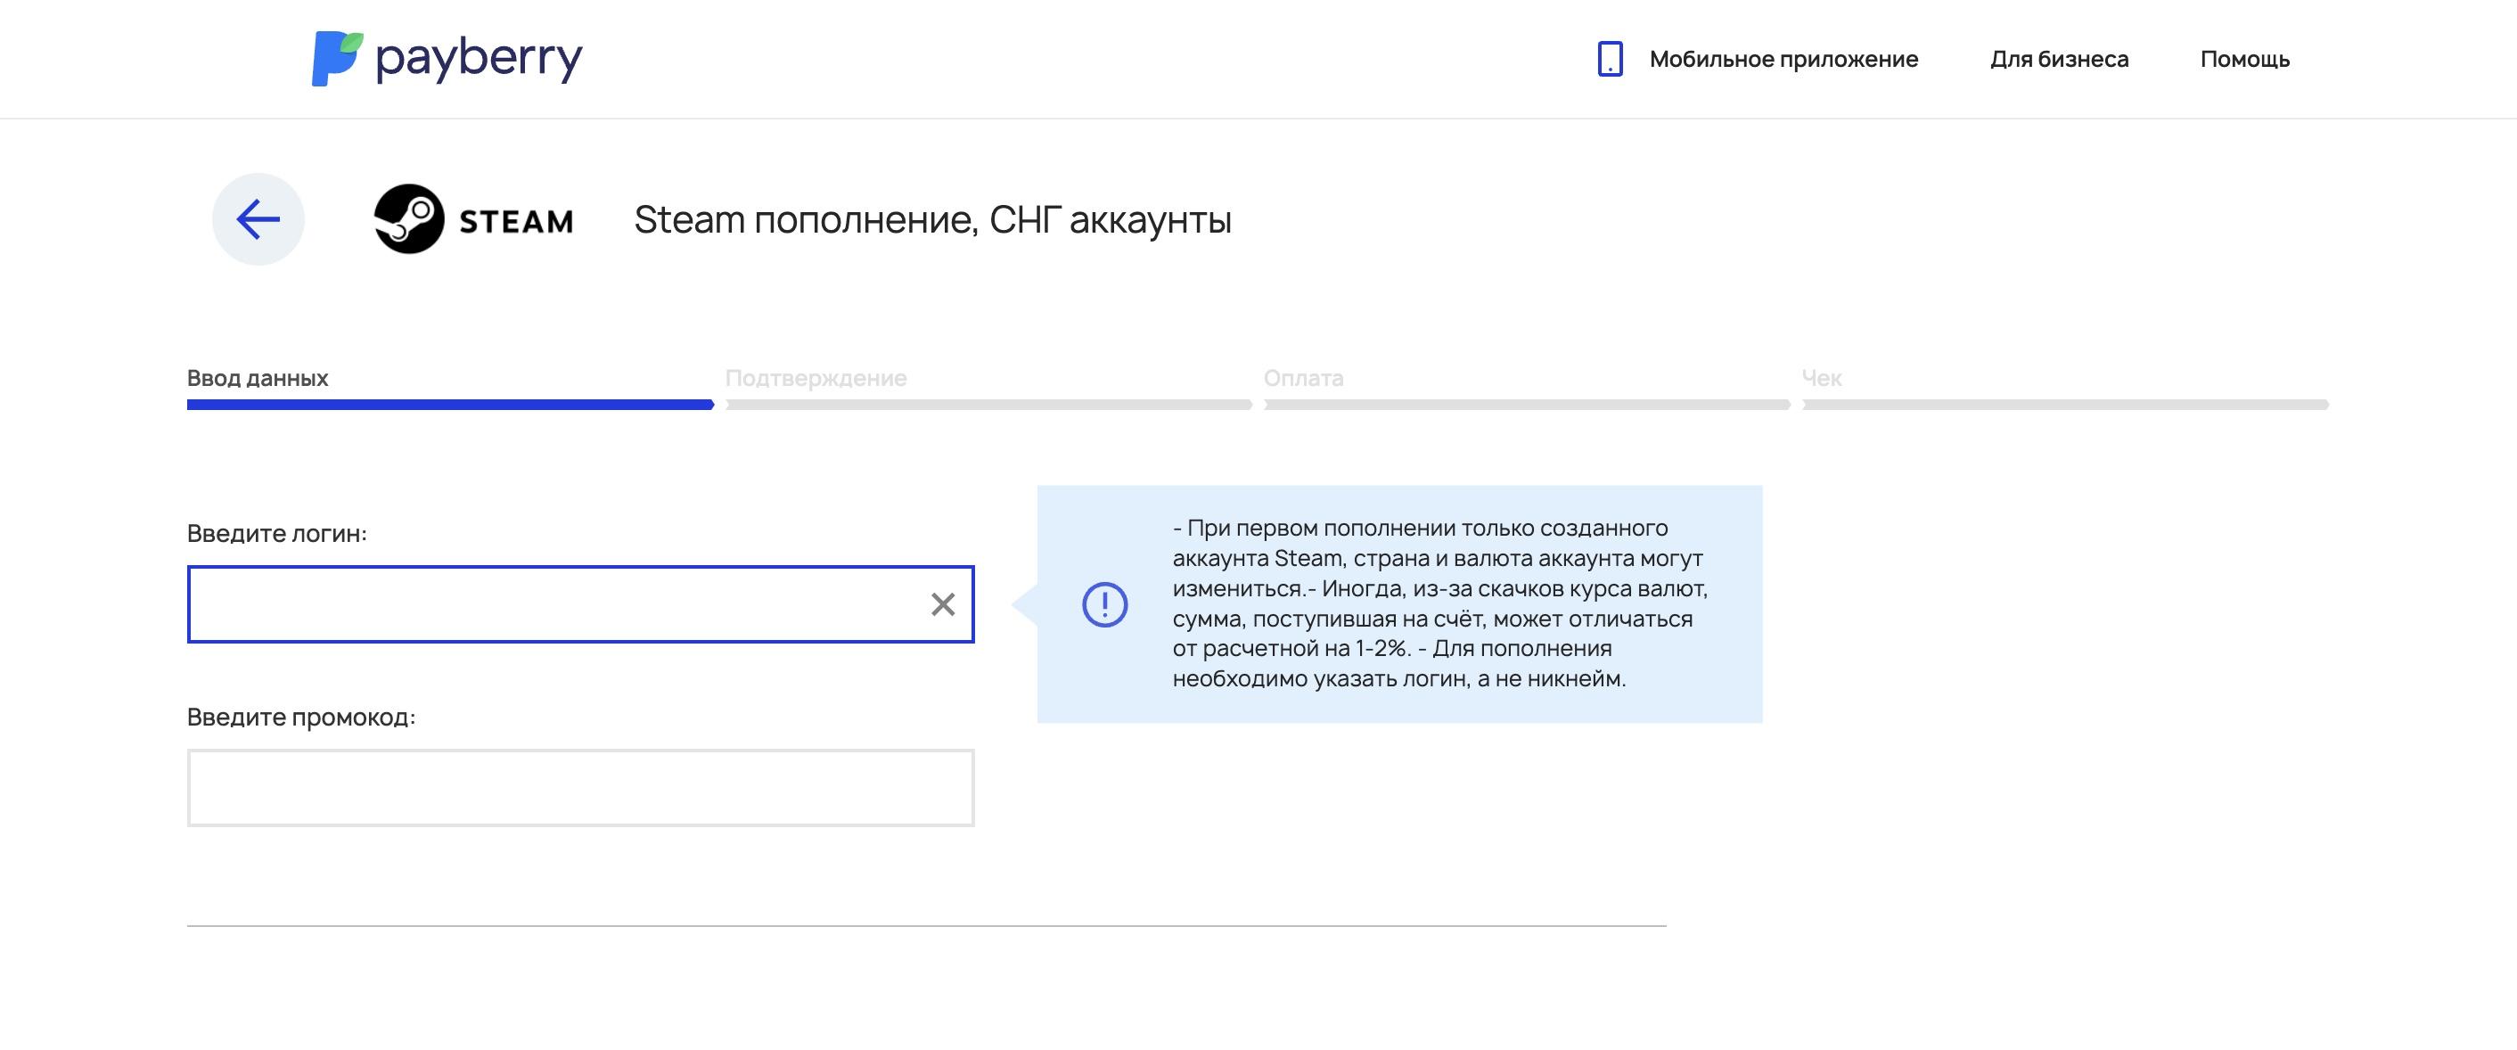Open the Помощь page
Screen dimensions: 2517x1050
point(2244,60)
